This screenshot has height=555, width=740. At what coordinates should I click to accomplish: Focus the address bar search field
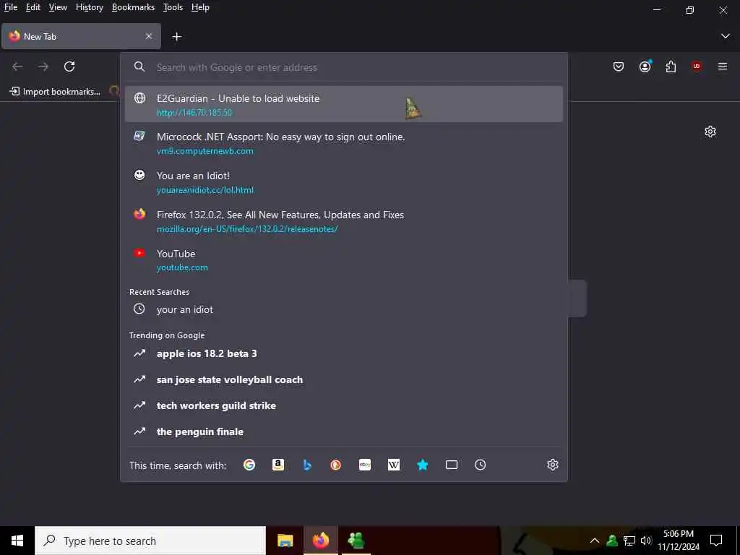click(x=345, y=67)
